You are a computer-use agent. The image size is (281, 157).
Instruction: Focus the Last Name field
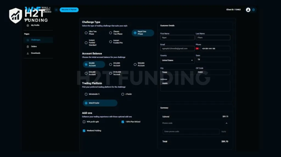[x=213, y=38]
